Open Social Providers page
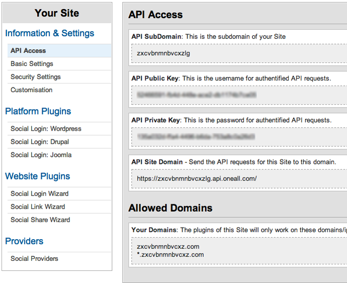 (34, 258)
